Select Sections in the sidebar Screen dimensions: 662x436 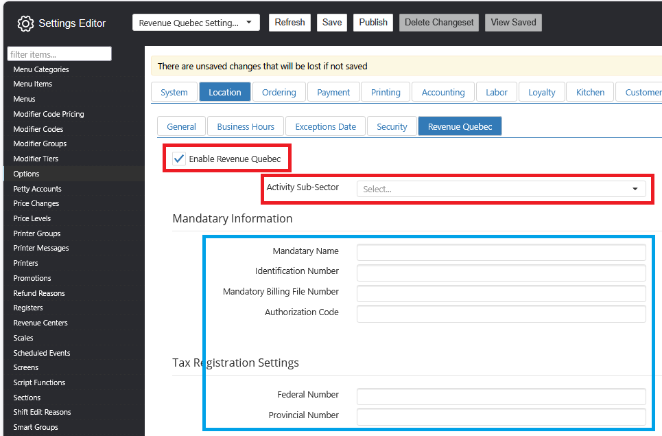pyautogui.click(x=27, y=398)
